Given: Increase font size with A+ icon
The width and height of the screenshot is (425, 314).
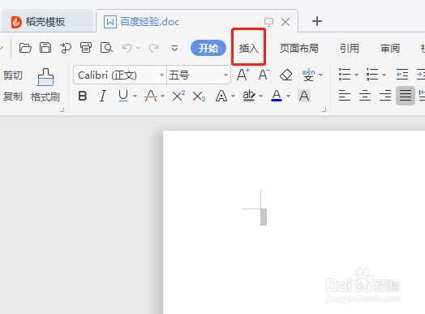Looking at the screenshot, I should (x=243, y=75).
